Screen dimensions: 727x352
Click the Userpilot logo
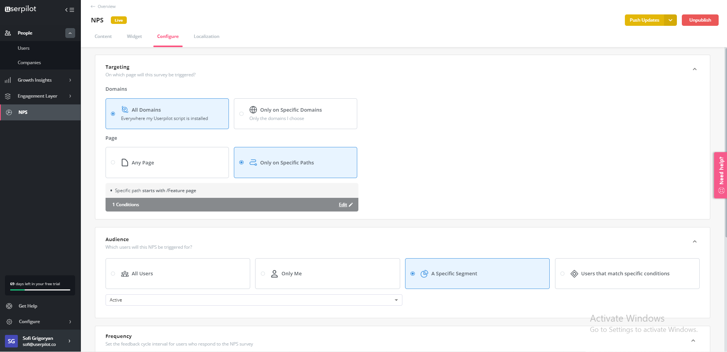[x=20, y=9]
